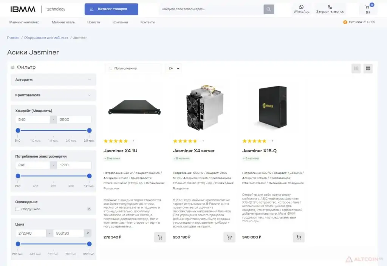Open Jasminer X4 1U product image
The height and width of the screenshot is (266, 387).
coord(135,107)
